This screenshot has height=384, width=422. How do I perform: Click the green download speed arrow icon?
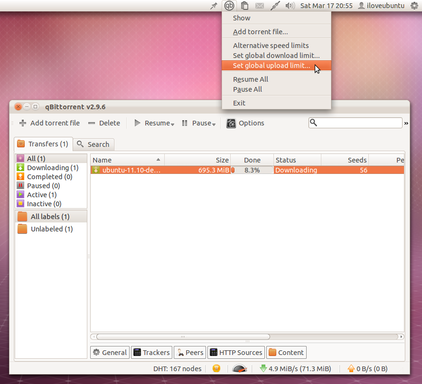click(x=263, y=368)
